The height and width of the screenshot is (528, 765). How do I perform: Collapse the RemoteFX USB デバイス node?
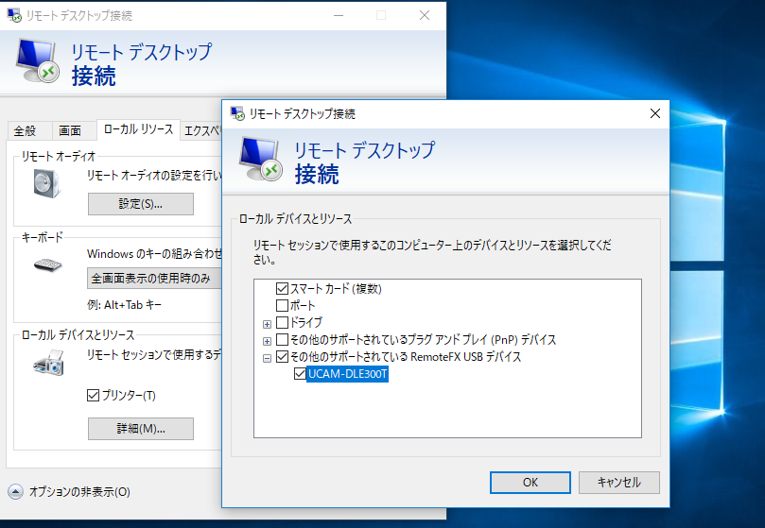[x=267, y=358]
